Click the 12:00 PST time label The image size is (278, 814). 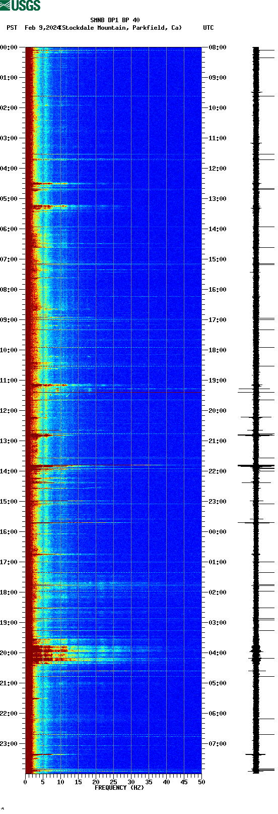pyautogui.click(x=9, y=411)
